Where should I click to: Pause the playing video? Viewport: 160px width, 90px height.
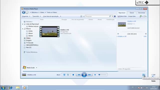tap(84, 75)
